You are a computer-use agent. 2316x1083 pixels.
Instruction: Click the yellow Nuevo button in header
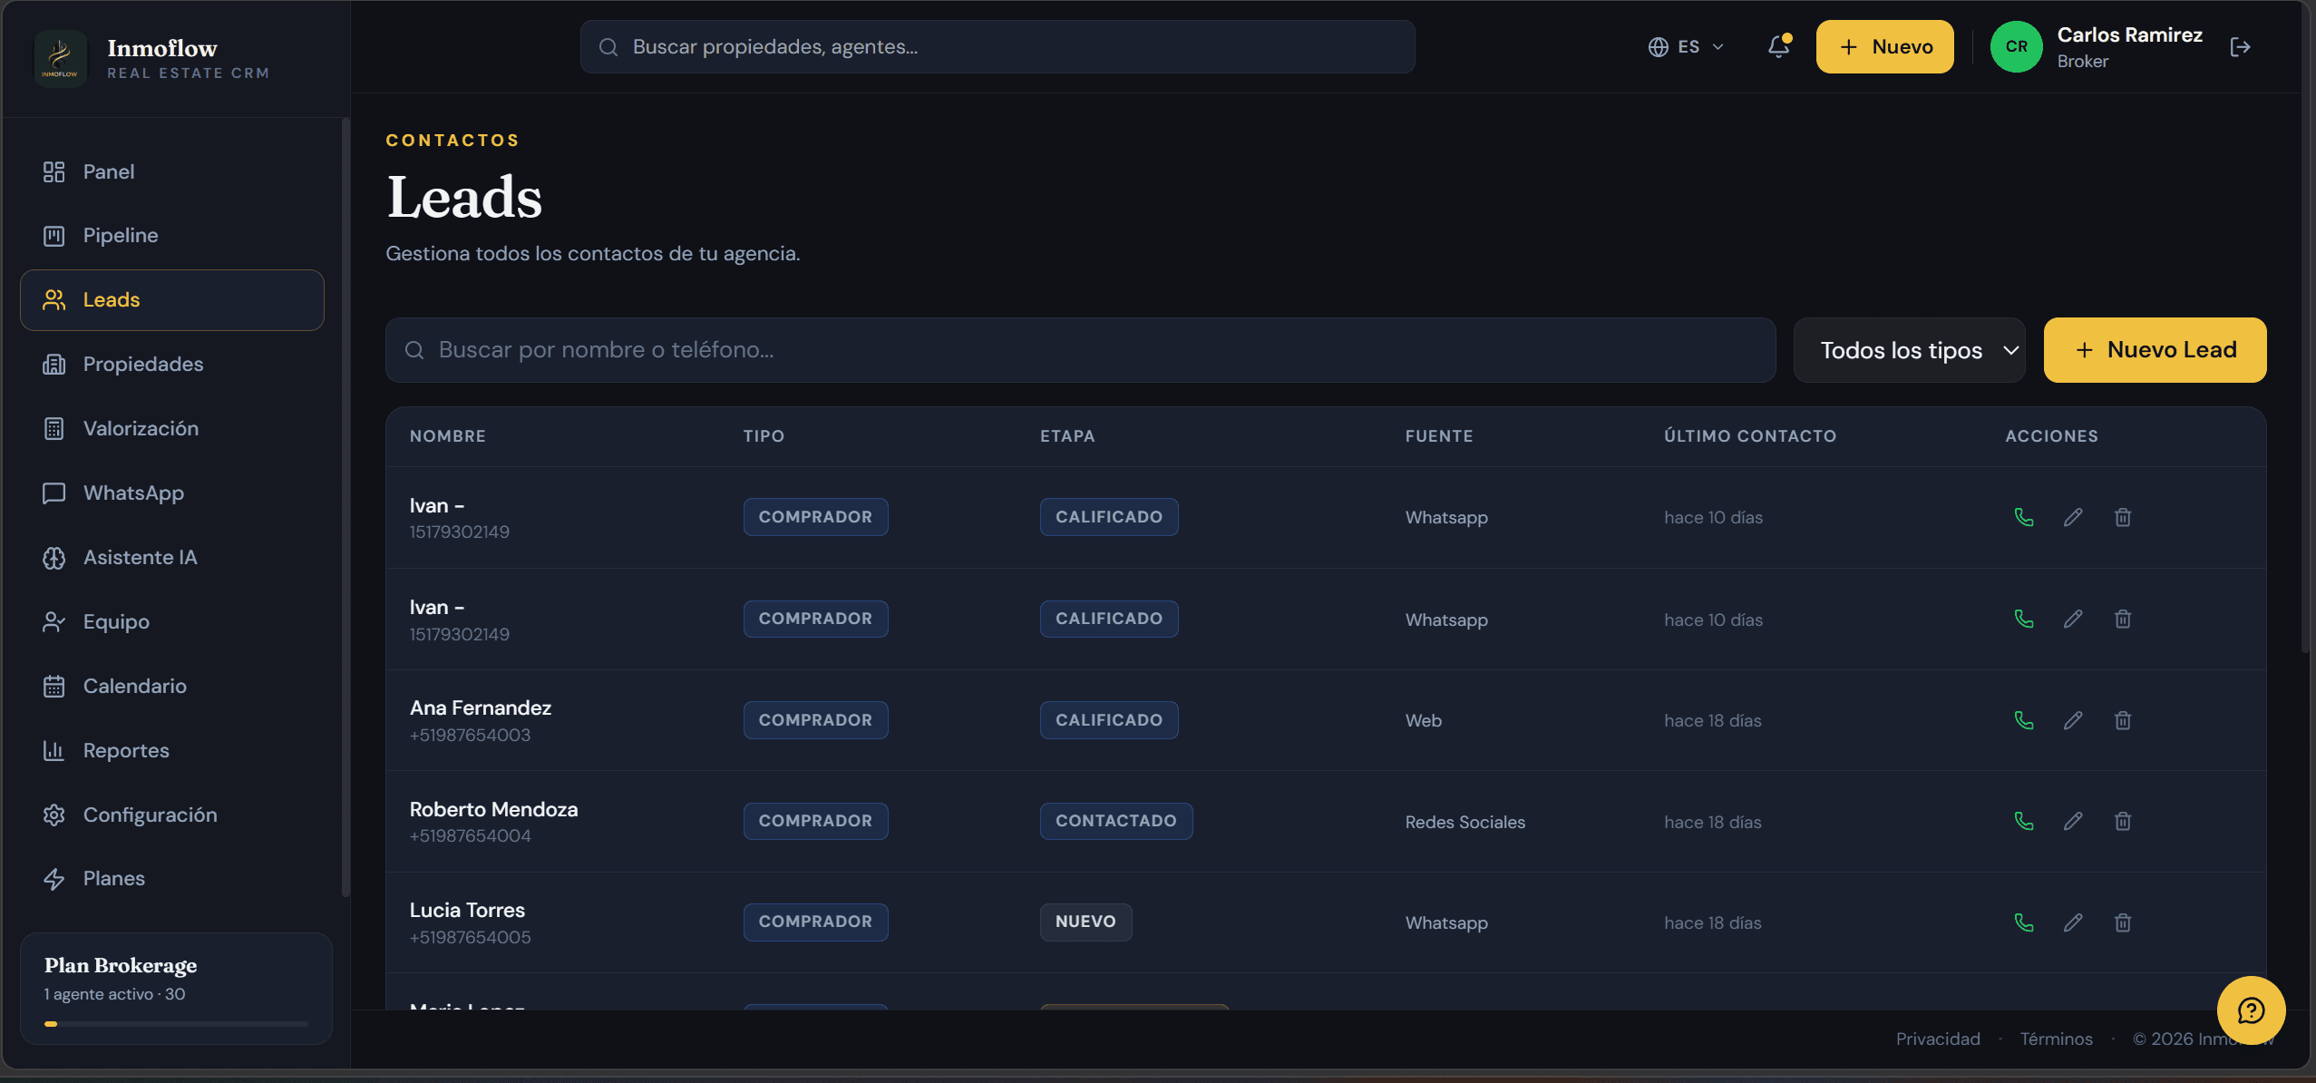1884,46
